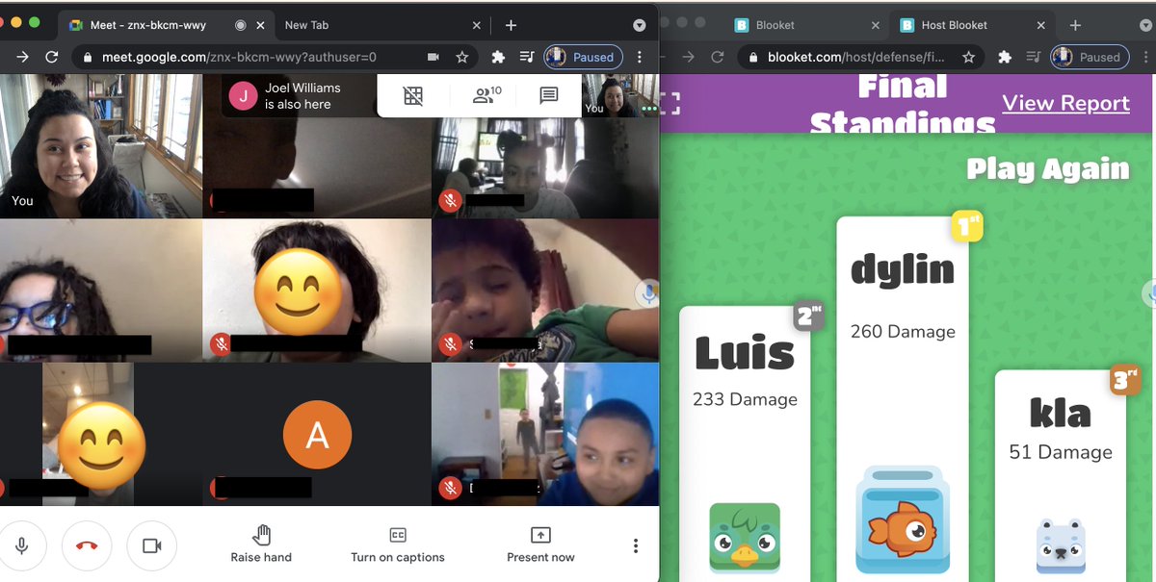The width and height of the screenshot is (1156, 582).
Task: Click the blooket.com address bar
Action: [x=856, y=57]
